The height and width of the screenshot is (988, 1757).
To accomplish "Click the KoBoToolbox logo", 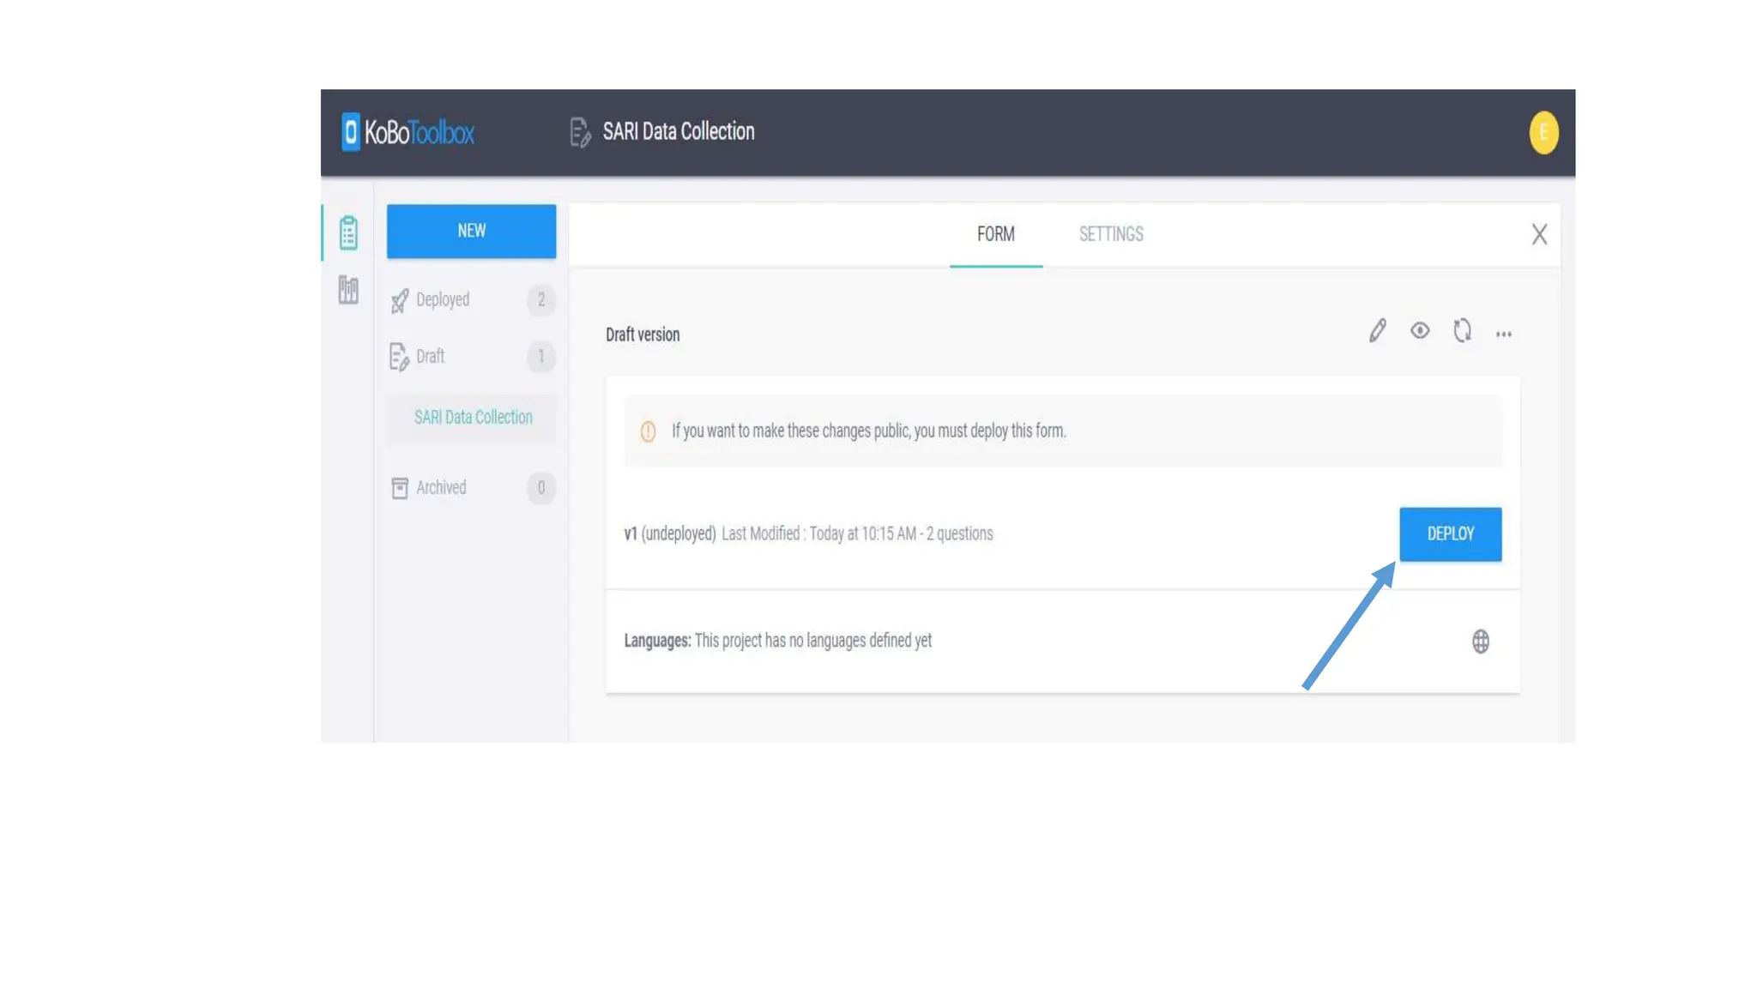I will pos(408,132).
